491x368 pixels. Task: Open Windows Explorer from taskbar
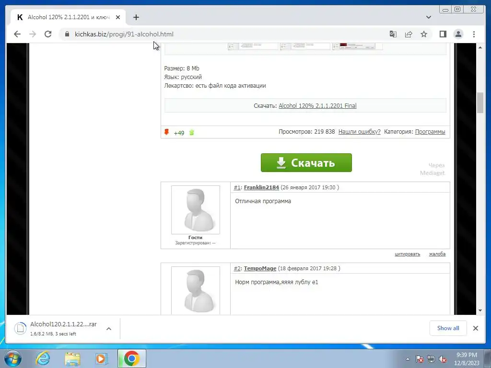(72, 358)
